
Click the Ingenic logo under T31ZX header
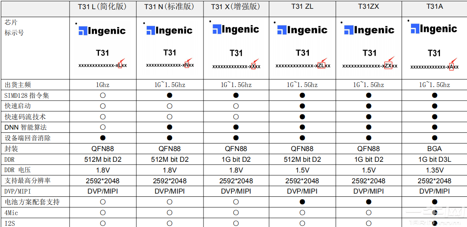tap(369, 30)
